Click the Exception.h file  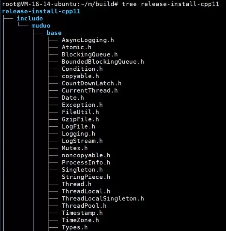pos(82,105)
